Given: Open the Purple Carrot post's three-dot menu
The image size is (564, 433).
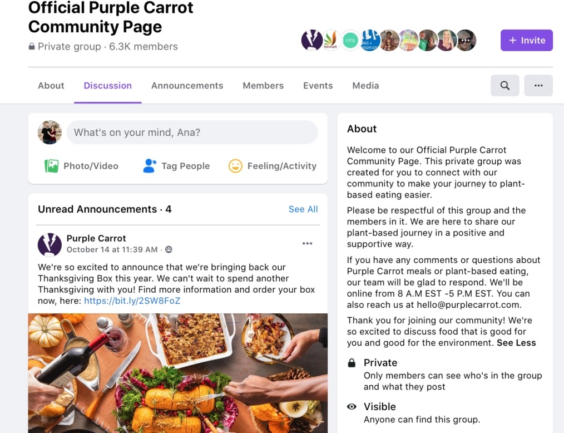Looking at the screenshot, I should (x=307, y=244).
